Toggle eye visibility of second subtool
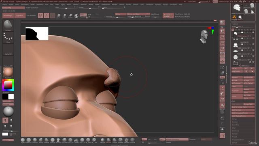The width and height of the screenshot is (259, 146). coord(253,39)
